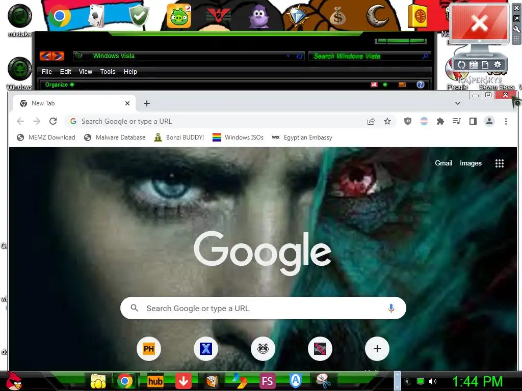Viewport: 522px width, 391px height.
Task: Expand the tab search chevron
Action: (x=458, y=103)
